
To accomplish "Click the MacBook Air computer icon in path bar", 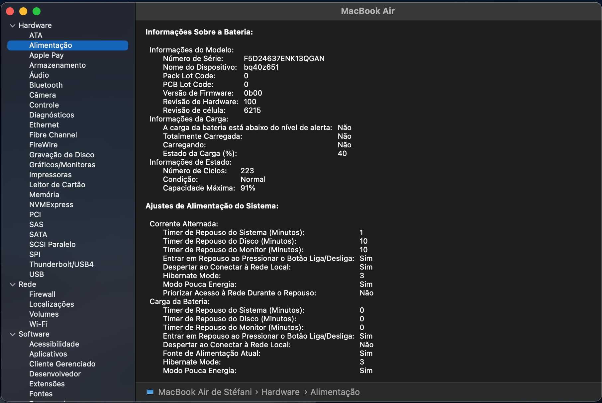I will click(150, 392).
